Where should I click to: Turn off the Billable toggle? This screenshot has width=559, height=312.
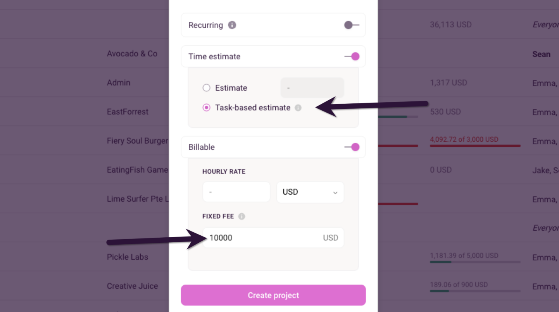tap(353, 147)
